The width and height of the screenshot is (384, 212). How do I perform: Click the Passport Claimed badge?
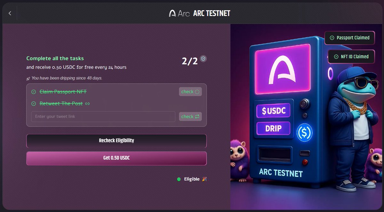(349, 38)
